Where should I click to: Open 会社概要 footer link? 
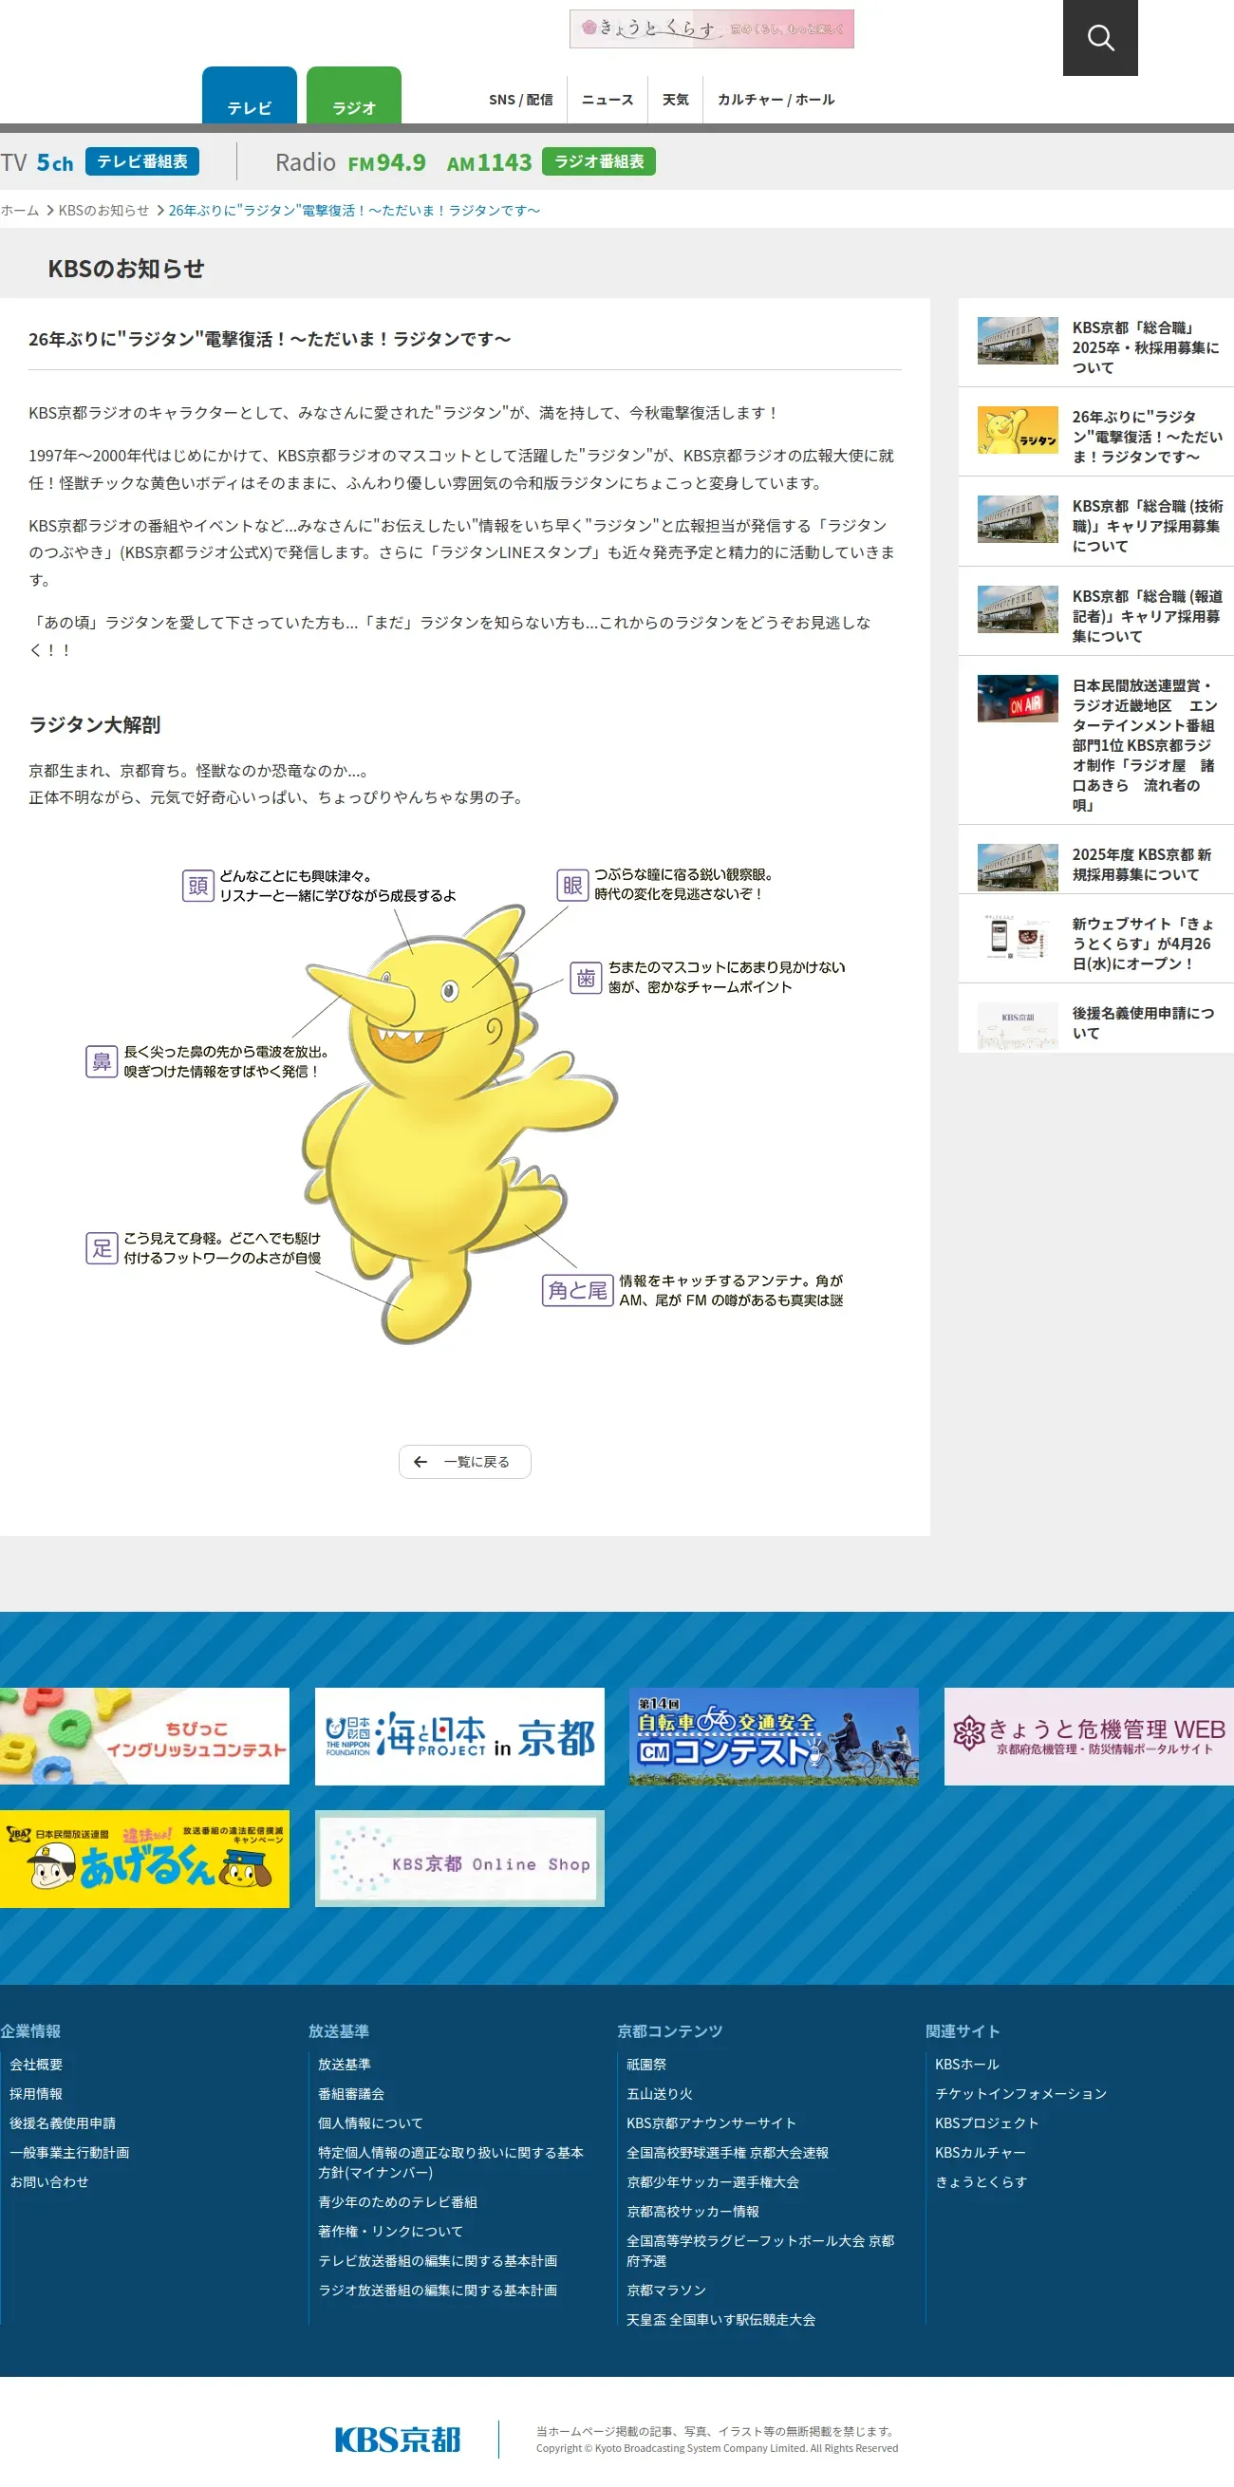(36, 2065)
